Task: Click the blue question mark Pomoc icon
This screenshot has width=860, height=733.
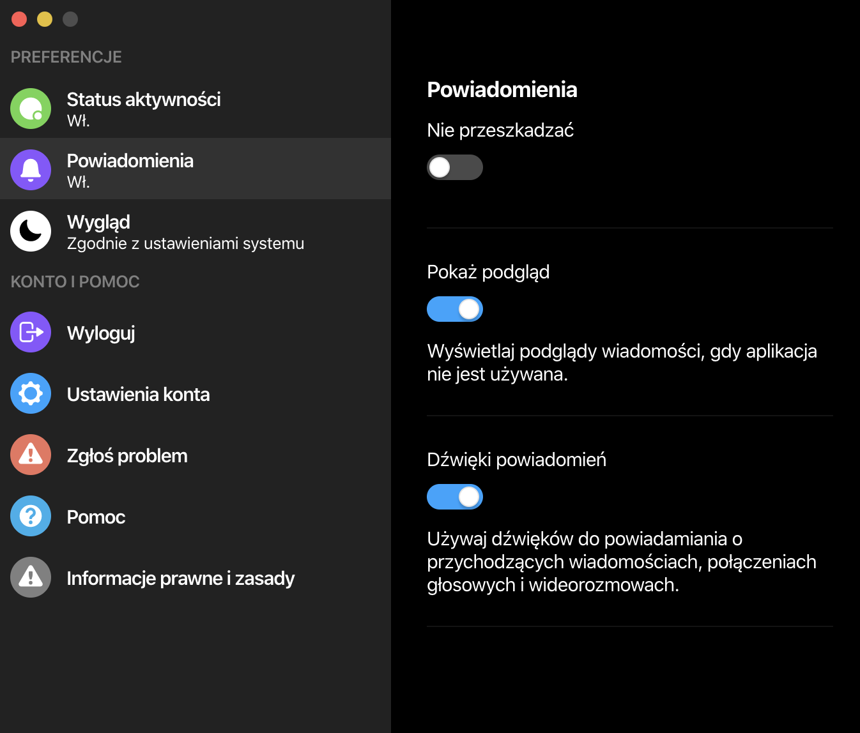Action: pos(31,516)
